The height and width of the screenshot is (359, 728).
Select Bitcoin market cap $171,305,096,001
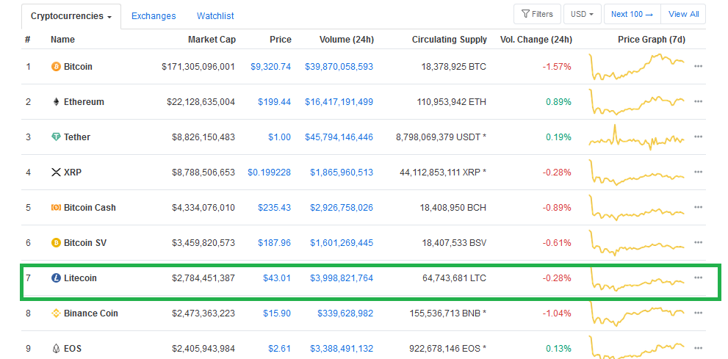[198, 67]
